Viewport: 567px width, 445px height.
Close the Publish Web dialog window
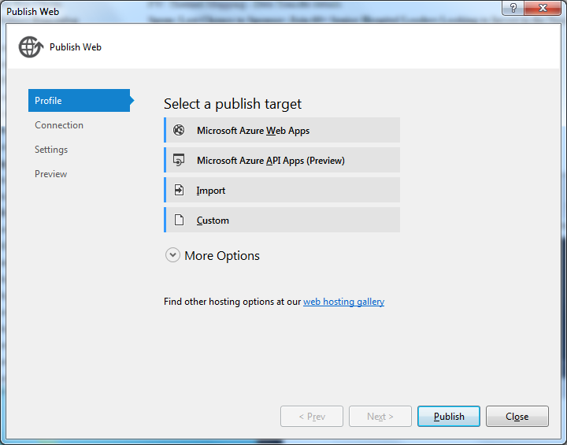click(543, 8)
